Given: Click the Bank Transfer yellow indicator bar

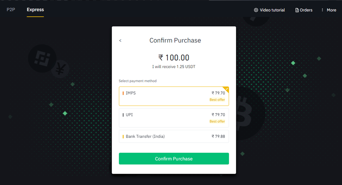Looking at the screenshot, I should click(x=123, y=136).
